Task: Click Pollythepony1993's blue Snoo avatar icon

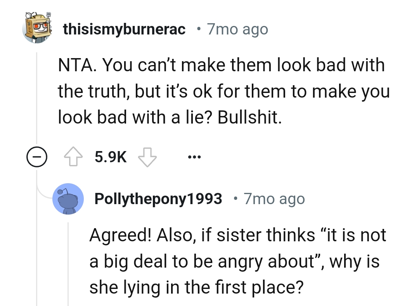Action: 68,198
